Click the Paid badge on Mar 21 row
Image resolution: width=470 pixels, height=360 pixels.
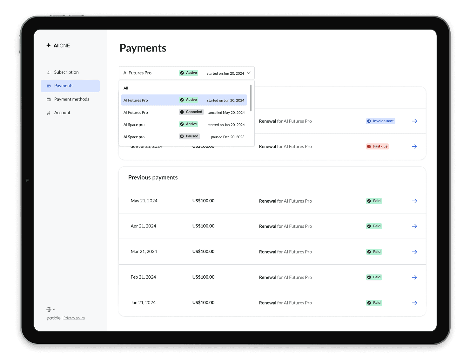(374, 252)
